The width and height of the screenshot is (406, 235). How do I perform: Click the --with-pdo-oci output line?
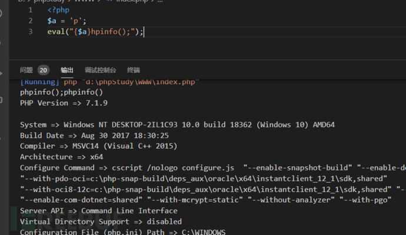coord(204,179)
